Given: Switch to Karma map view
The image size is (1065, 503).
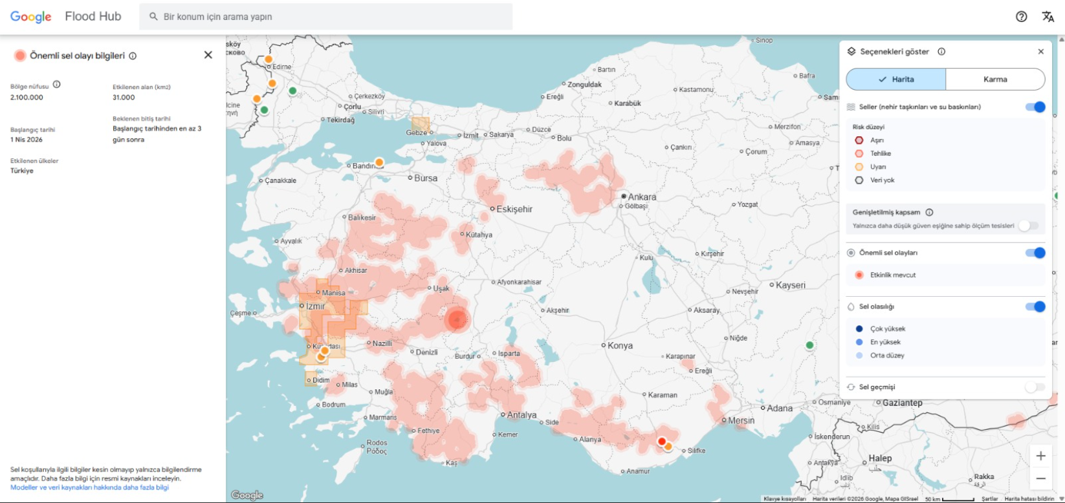Looking at the screenshot, I should coord(994,80).
